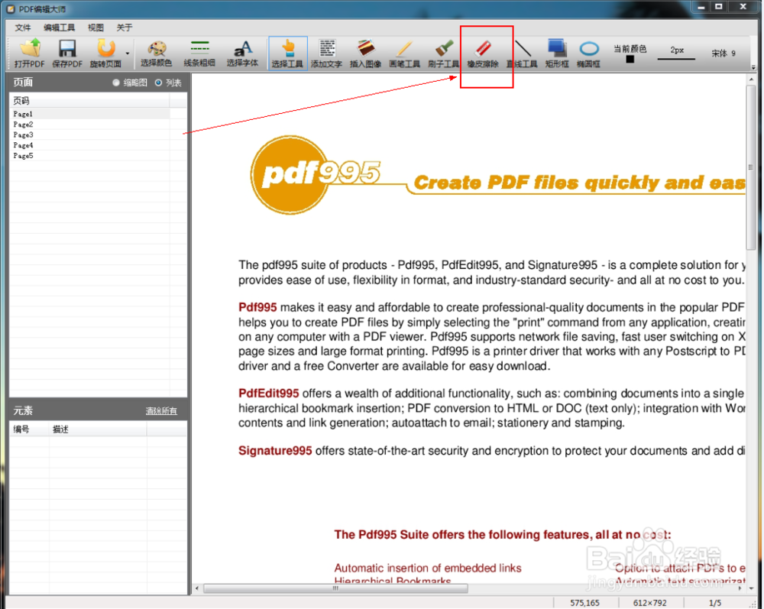This screenshot has width=764, height=609.
Task: Click the 清除所有 clear all link
Action: tap(160, 411)
